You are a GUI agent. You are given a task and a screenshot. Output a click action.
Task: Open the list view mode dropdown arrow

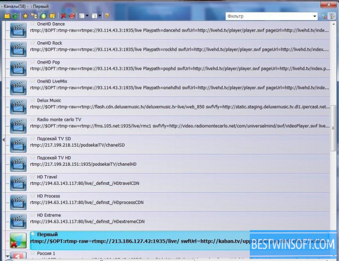coord(87,16)
